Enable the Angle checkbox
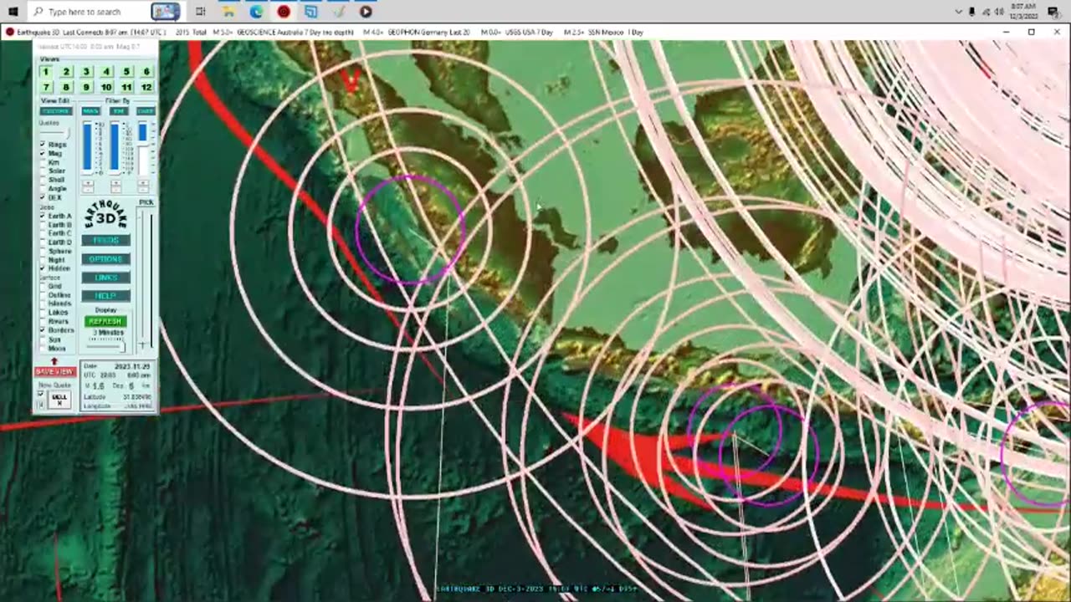The height and width of the screenshot is (602, 1071). tap(43, 189)
